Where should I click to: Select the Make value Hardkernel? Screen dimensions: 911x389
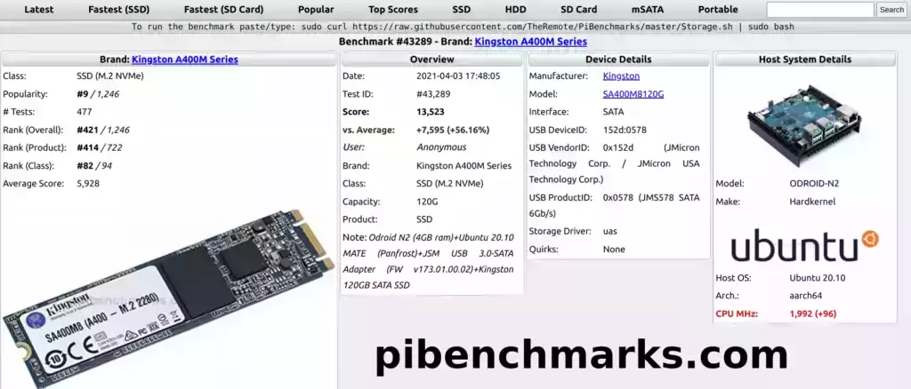point(812,202)
